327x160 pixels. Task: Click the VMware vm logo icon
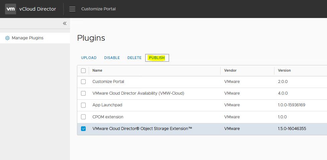point(10,9)
